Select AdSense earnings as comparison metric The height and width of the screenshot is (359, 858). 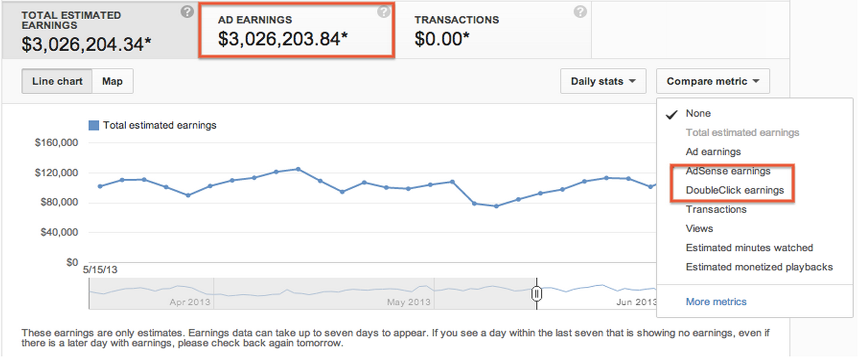(x=728, y=171)
